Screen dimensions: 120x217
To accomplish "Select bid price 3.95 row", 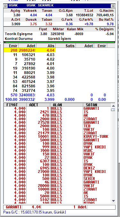I will tap(30, 91).
